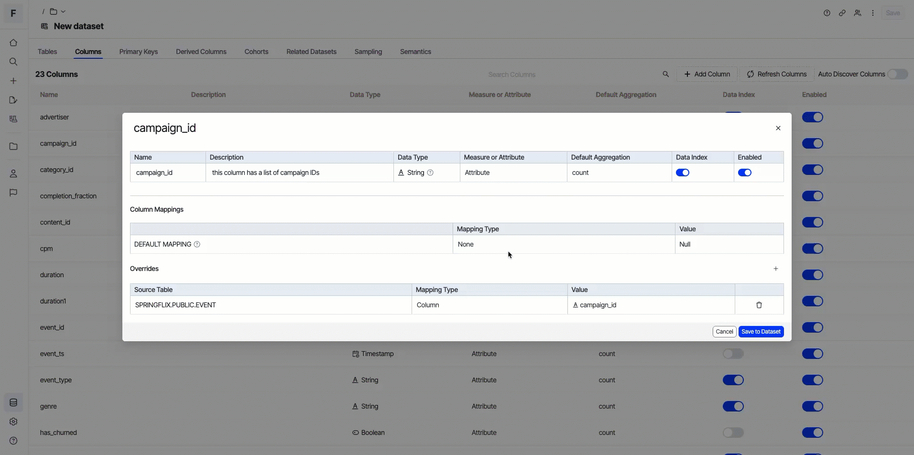Open SPRINGFLIX.PUBLIC.EVENT source table dropdown
The image size is (914, 455).
coord(271,305)
